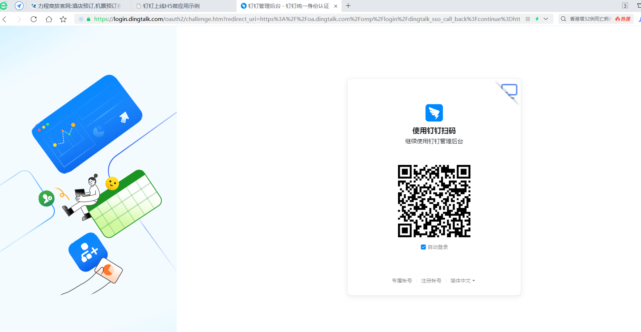Click the tab count icon showing 3

click(625, 6)
